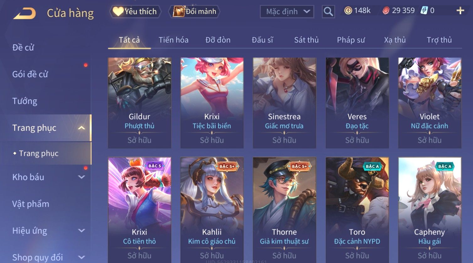Screen dimensions: 473x263
Task: Switch to the Pháp sư tab
Action: tap(351, 40)
